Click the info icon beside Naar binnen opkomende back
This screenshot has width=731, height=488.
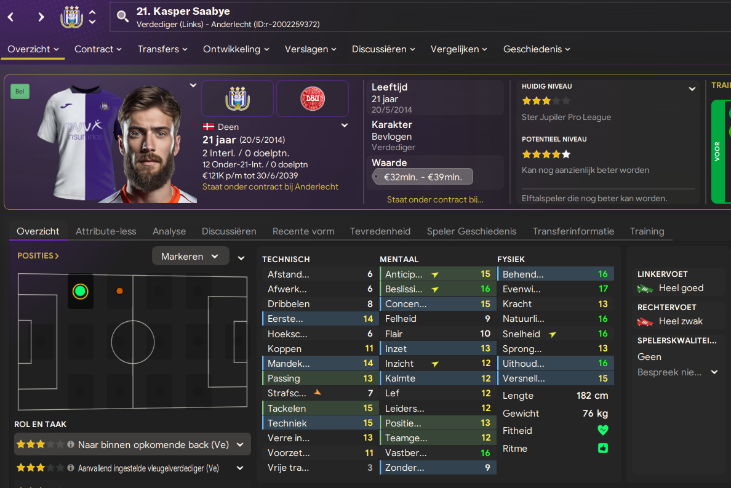click(70, 444)
